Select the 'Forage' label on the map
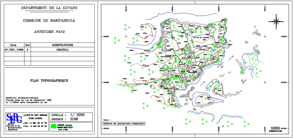This screenshot has height=138, width=293. 146,51
